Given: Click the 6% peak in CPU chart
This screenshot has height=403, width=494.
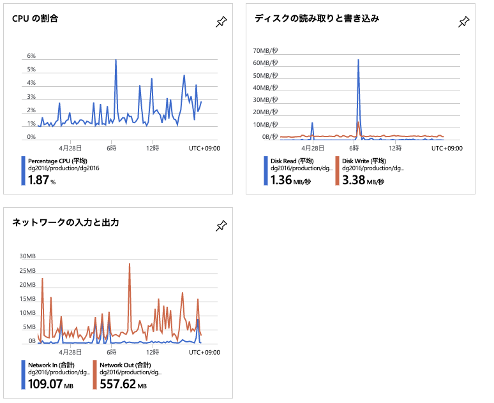Looking at the screenshot, I should coord(116,61).
